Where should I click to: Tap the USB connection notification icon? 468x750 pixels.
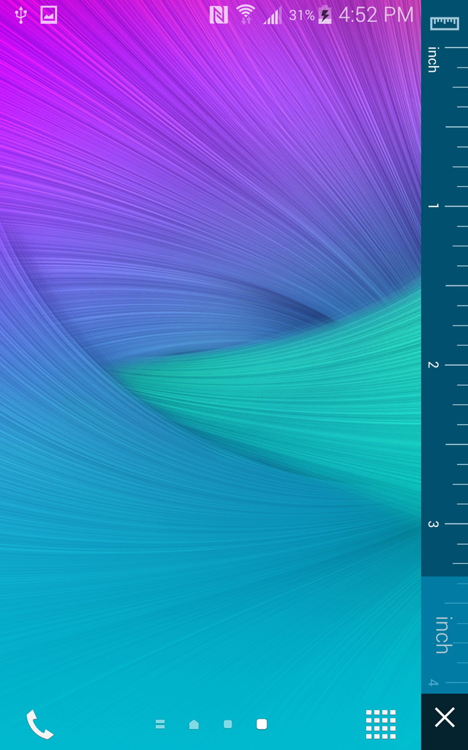(x=21, y=15)
